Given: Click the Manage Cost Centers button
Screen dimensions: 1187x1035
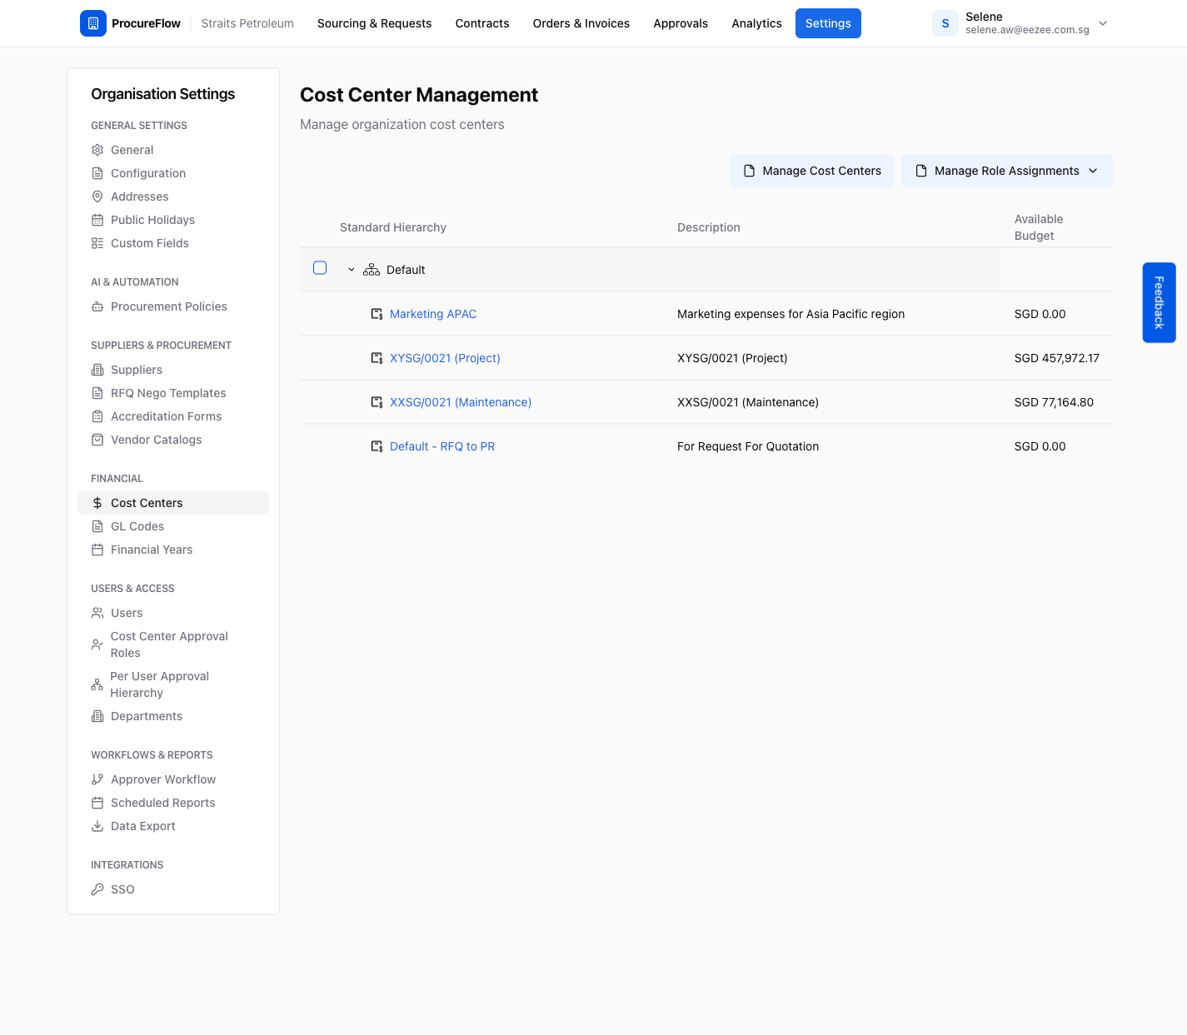Looking at the screenshot, I should [x=811, y=171].
